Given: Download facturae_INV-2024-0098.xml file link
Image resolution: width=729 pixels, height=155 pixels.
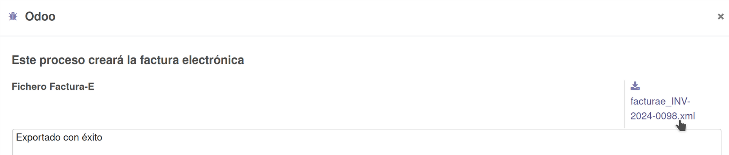Looking at the screenshot, I should 662,108.
